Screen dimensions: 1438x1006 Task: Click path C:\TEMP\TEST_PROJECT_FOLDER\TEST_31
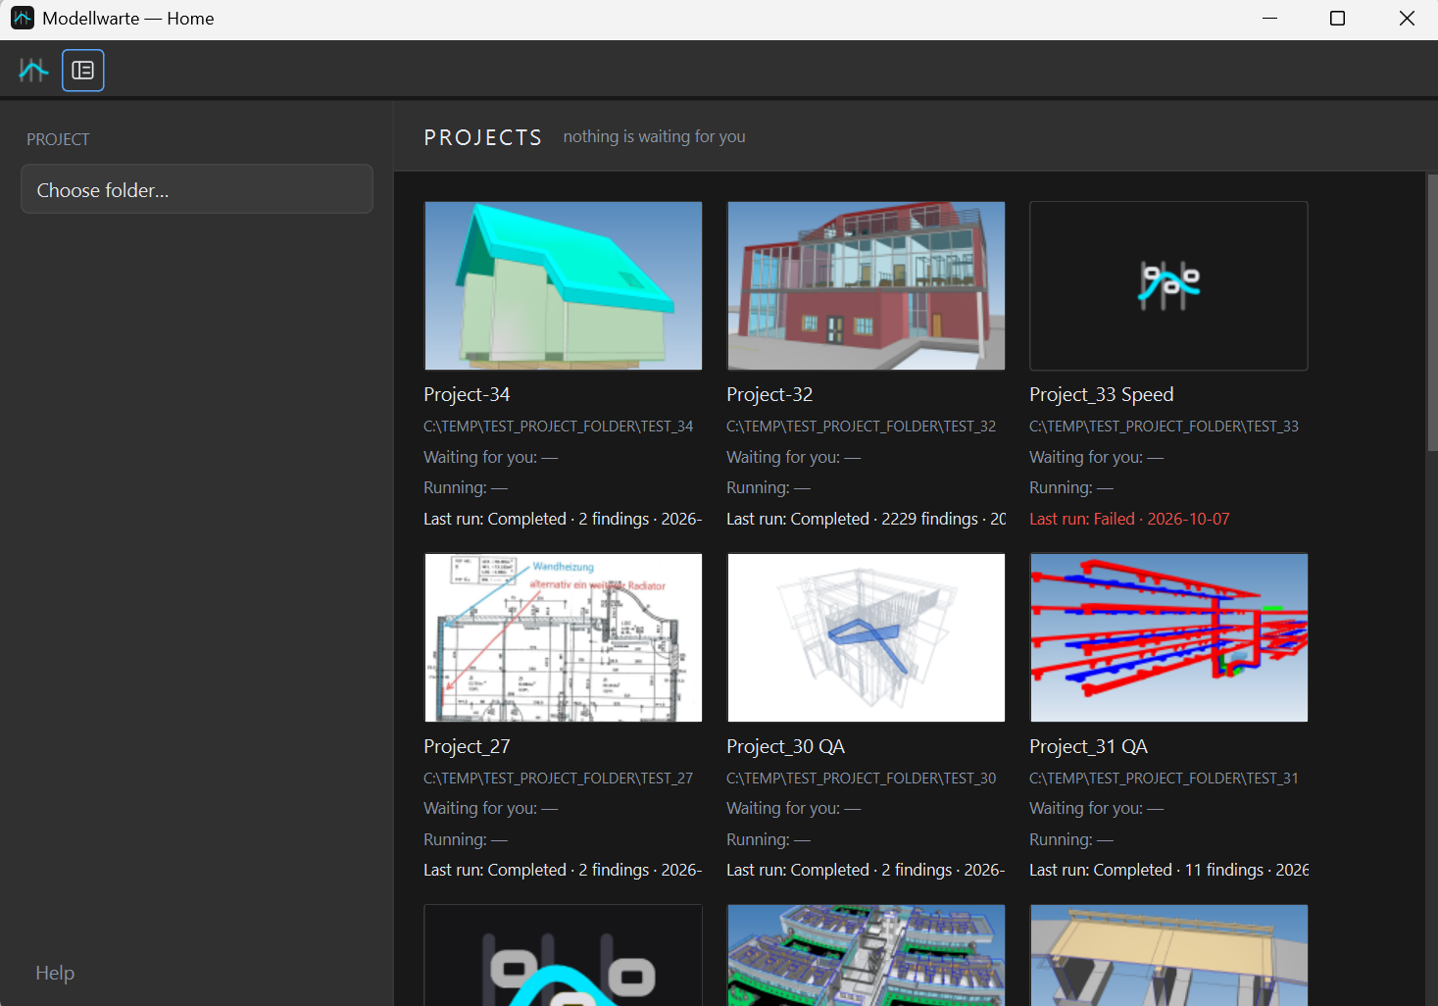pyautogui.click(x=1164, y=779)
